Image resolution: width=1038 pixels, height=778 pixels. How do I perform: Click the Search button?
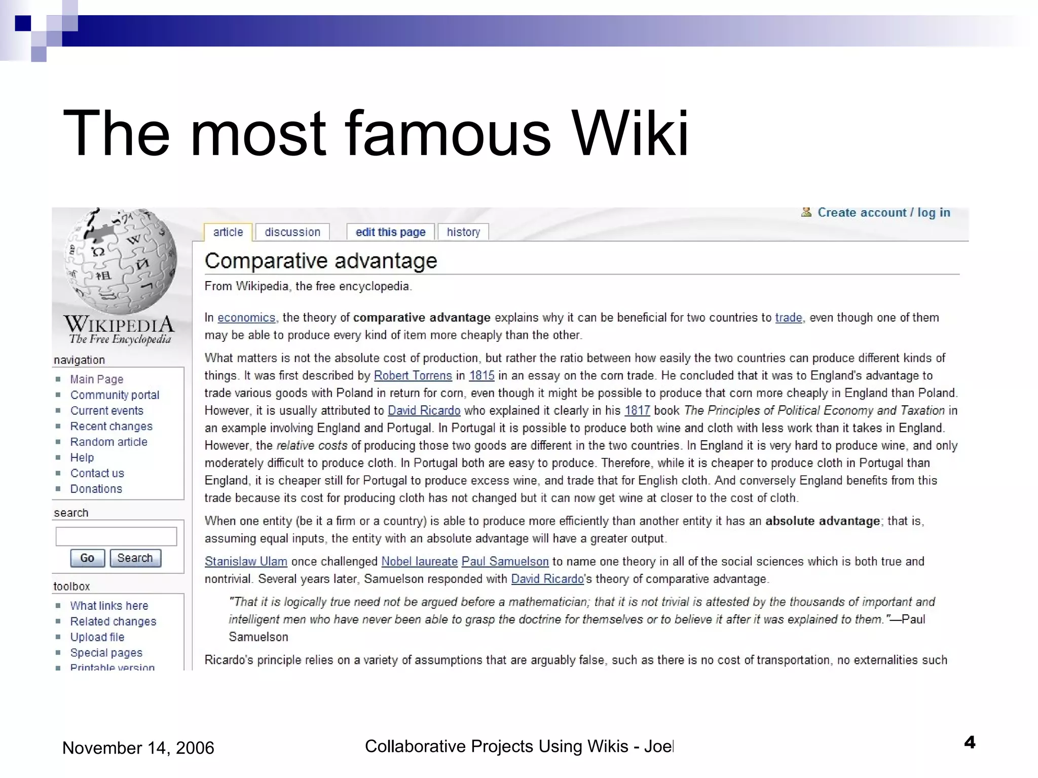(135, 558)
